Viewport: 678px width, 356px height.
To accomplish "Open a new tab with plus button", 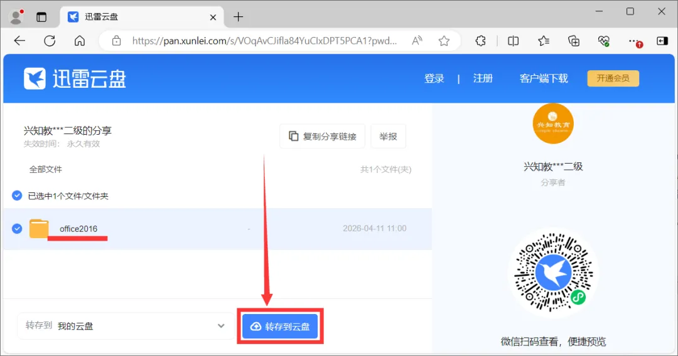I will click(x=238, y=17).
